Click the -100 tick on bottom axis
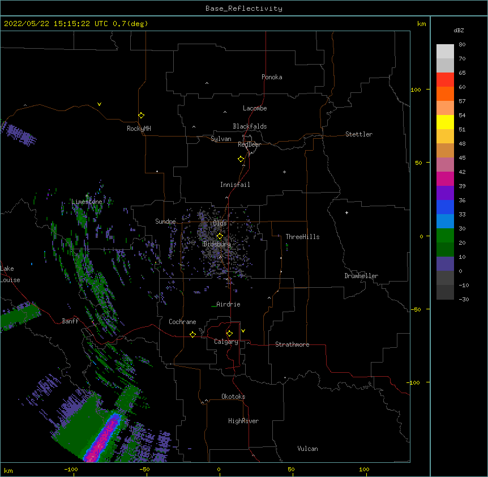Viewport: 488px width, 477px height. point(71,469)
